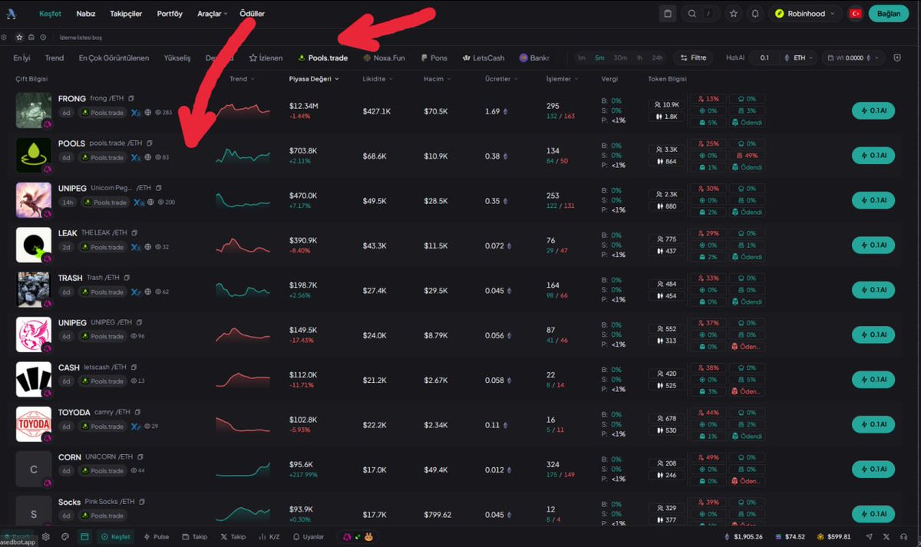Click the launchpad icons pill in bottom bar

357,537
